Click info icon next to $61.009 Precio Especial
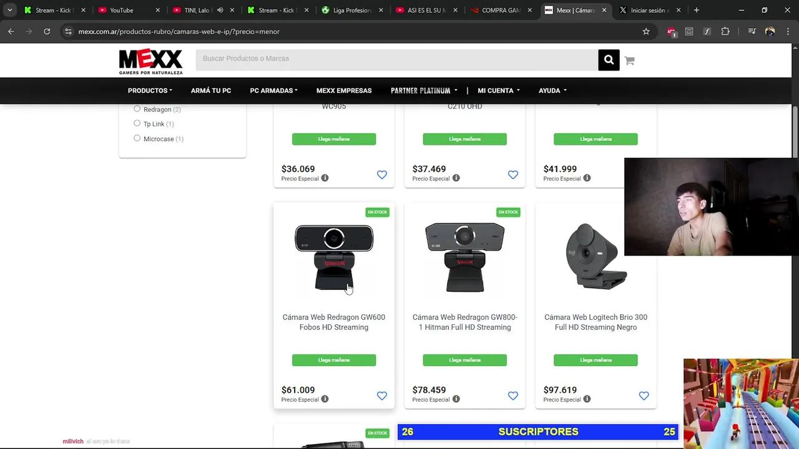 coord(325,399)
